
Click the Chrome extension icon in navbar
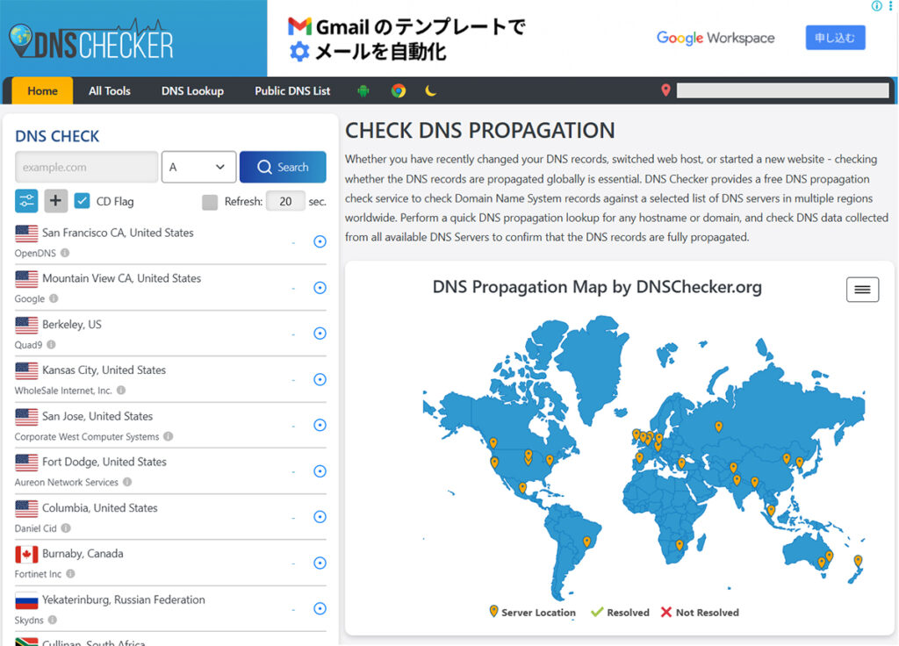click(399, 90)
